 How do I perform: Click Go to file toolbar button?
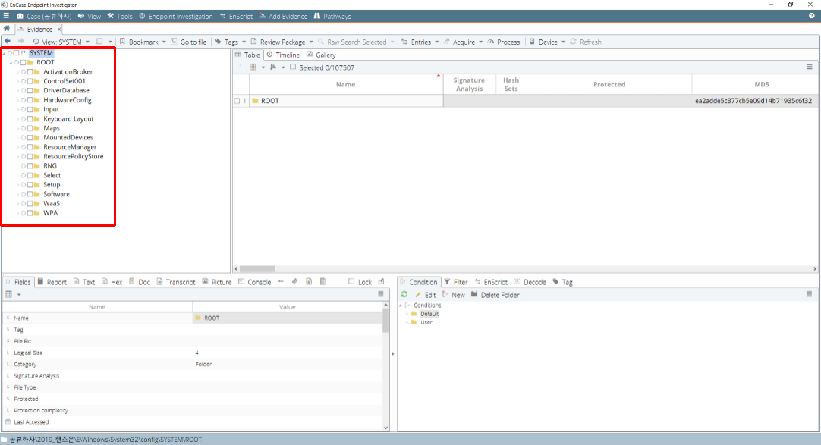[x=188, y=42]
